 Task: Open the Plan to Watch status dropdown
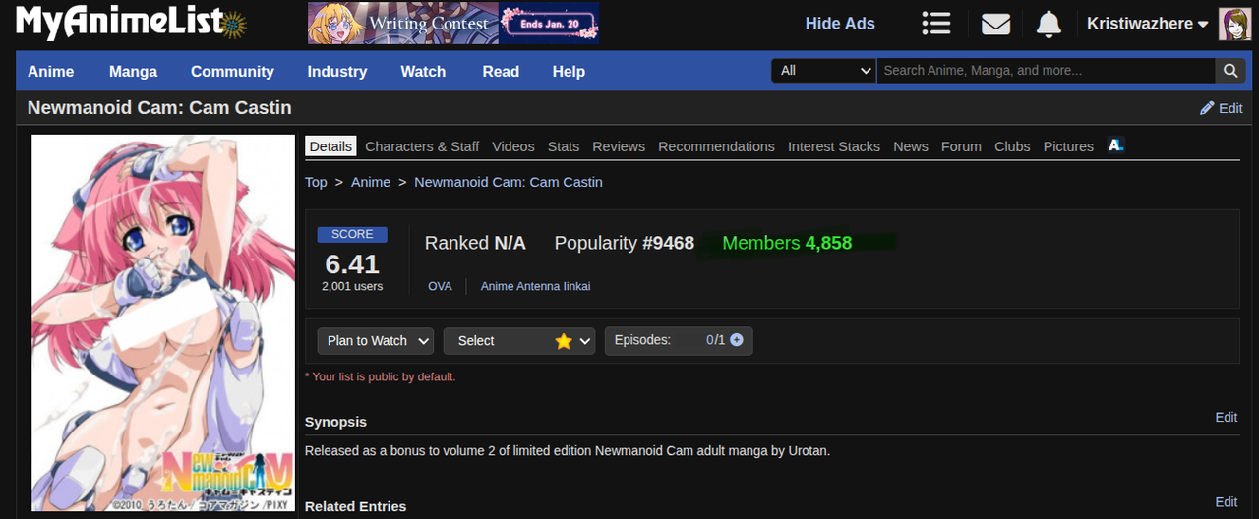tap(375, 340)
